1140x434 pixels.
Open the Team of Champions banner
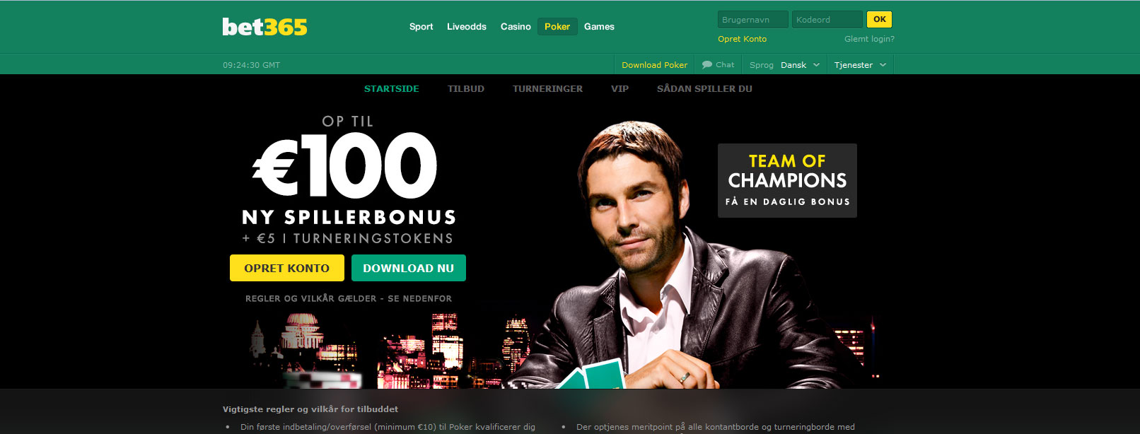click(x=787, y=181)
